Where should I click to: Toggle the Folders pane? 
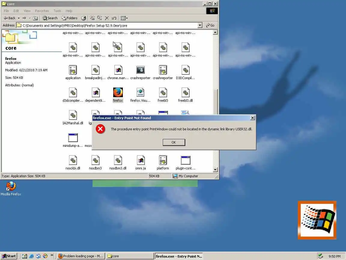[x=69, y=18]
